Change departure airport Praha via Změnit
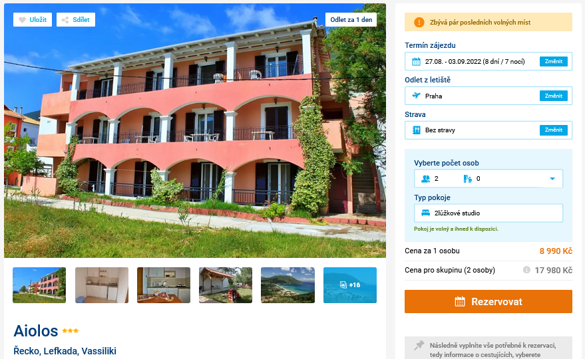This screenshot has height=359, width=585. click(x=553, y=96)
